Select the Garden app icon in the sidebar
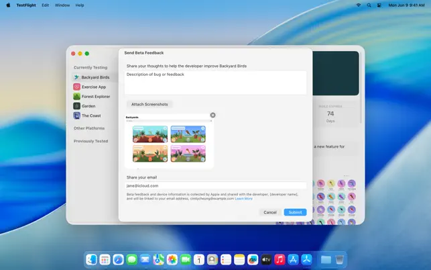Viewport: 431px width, 270px height. 76,106
